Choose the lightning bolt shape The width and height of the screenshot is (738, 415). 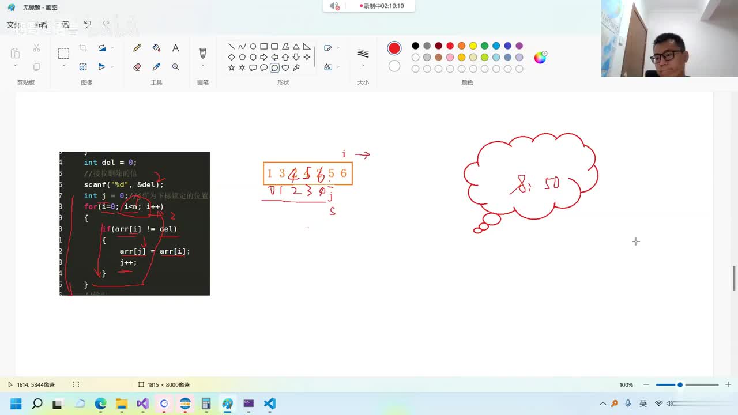click(x=296, y=67)
